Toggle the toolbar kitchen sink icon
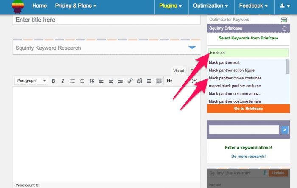 159,81
